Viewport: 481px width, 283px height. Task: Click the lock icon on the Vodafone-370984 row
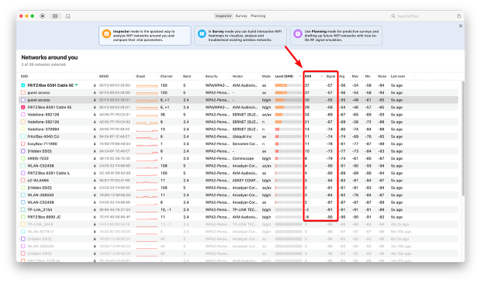pyautogui.click(x=95, y=129)
